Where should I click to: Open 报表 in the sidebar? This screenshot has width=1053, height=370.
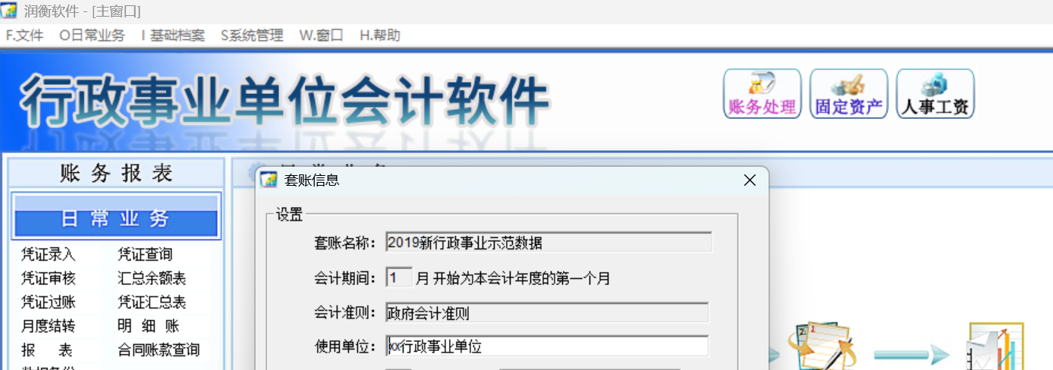(x=47, y=350)
